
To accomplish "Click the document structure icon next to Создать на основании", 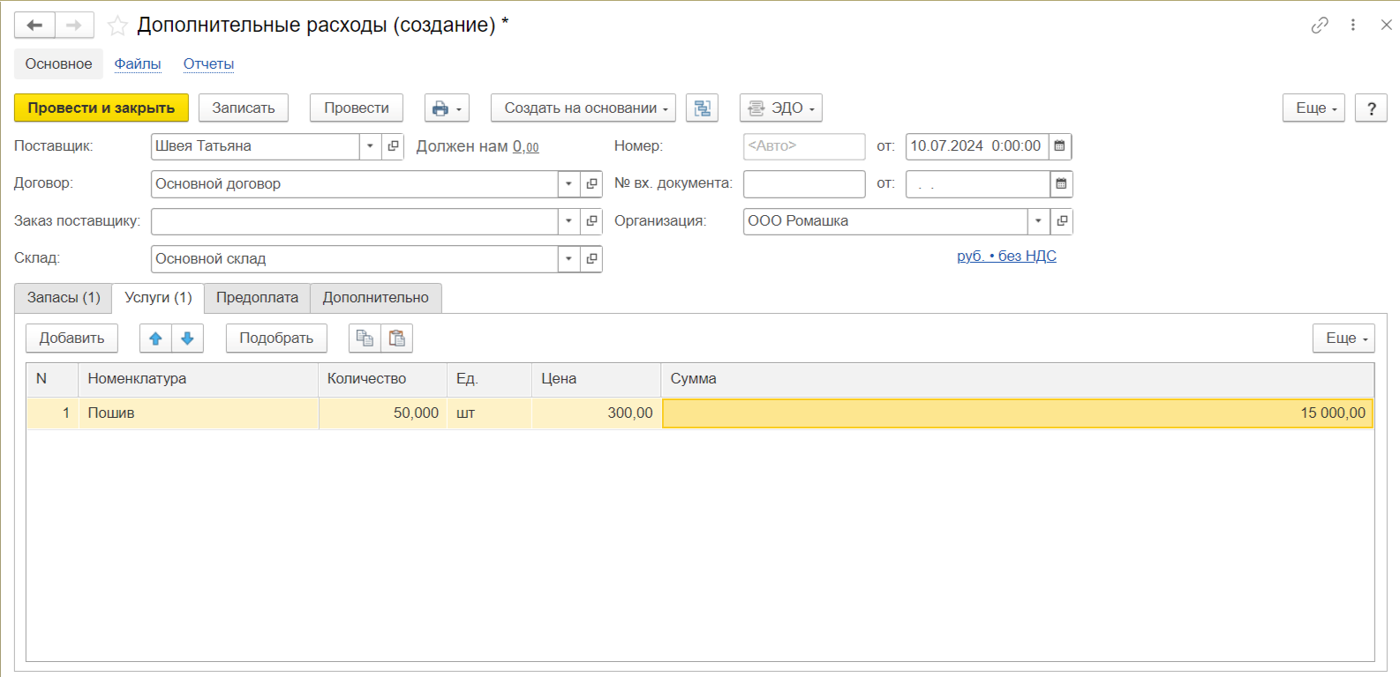I will coord(702,108).
